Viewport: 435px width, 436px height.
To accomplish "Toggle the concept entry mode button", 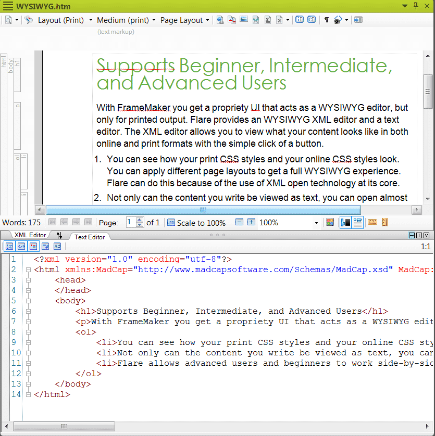I will [x=312, y=19].
